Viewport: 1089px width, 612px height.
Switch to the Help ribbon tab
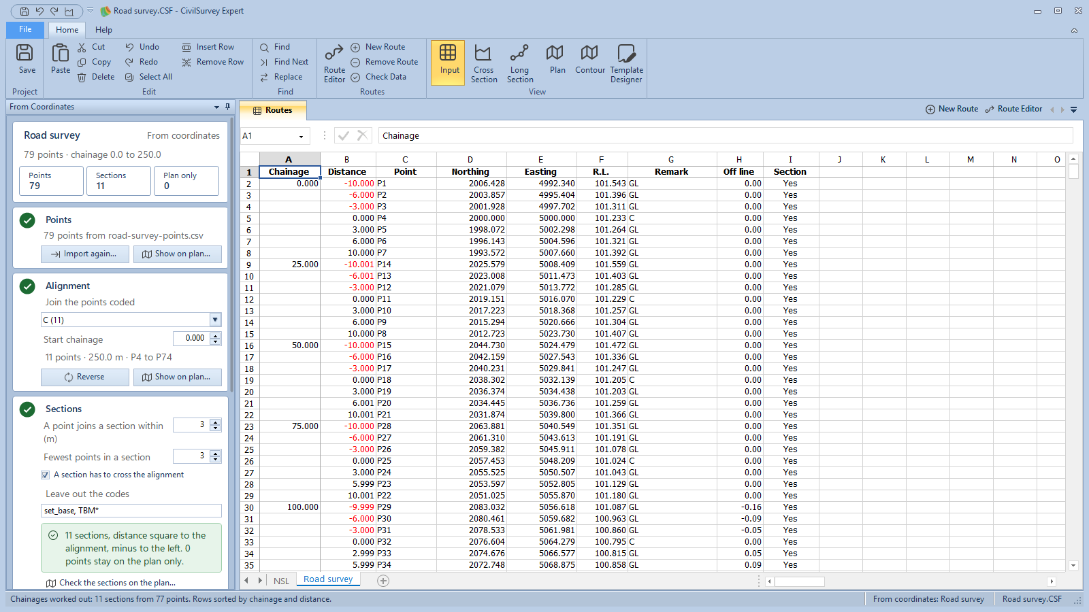pyautogui.click(x=103, y=30)
